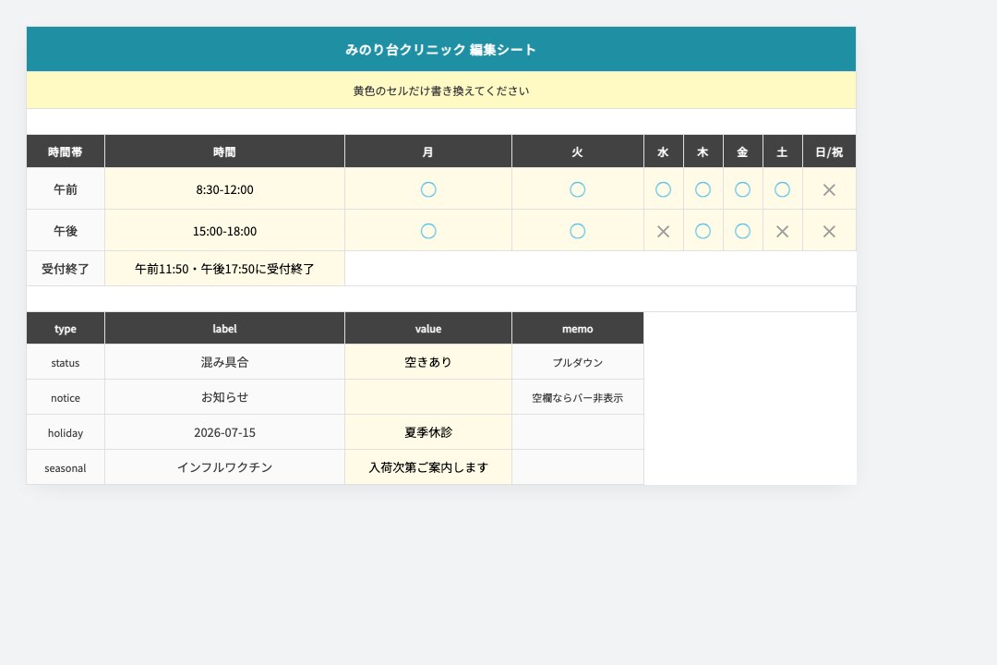Click the label column header
The image size is (997, 665).
224,329
